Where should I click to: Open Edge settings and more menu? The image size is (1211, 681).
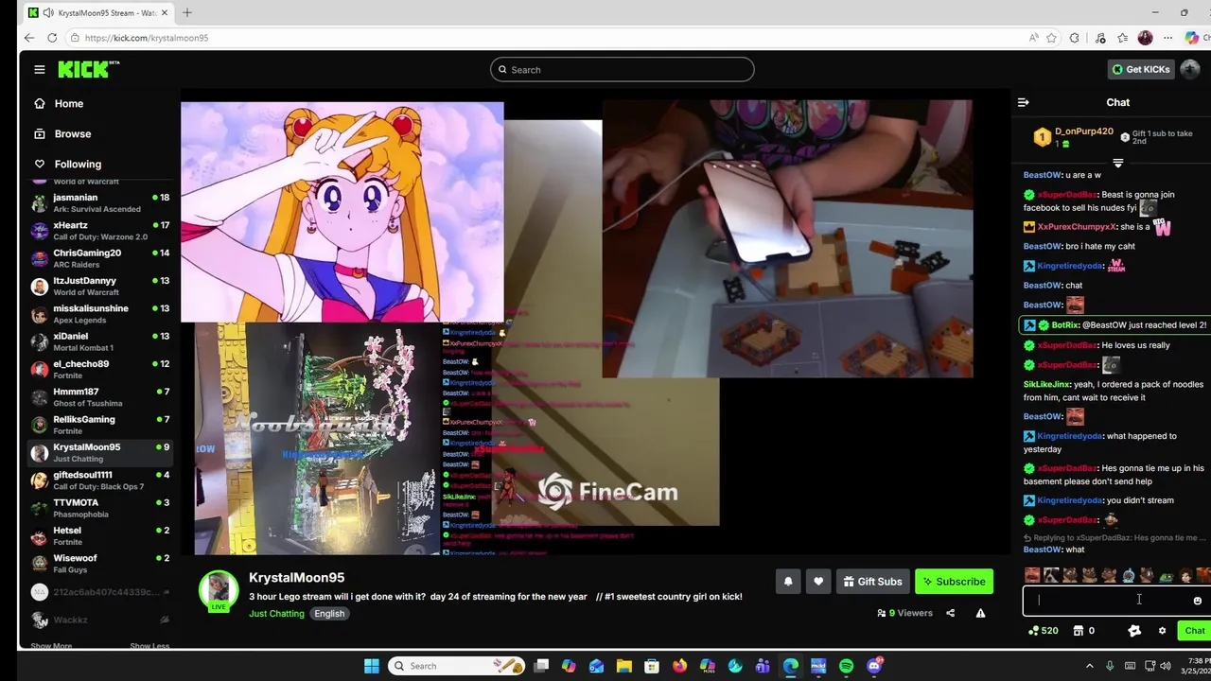(x=1169, y=38)
